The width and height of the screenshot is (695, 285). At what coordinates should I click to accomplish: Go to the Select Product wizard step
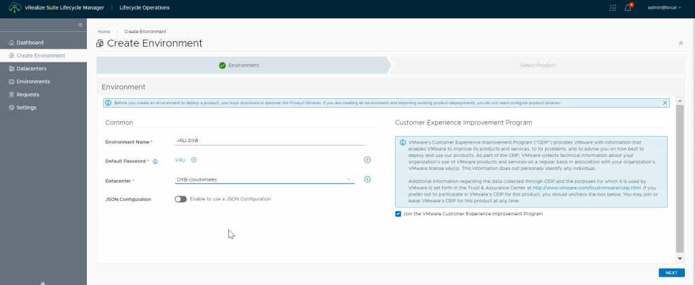[538, 66]
